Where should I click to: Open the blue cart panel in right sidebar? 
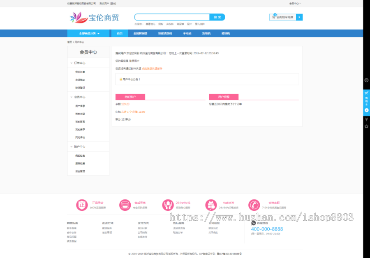click(366, 103)
